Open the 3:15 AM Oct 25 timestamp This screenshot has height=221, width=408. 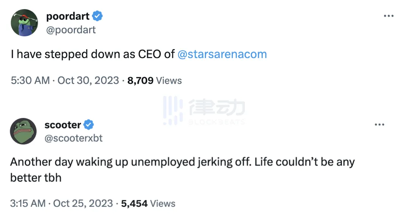tap(61, 203)
